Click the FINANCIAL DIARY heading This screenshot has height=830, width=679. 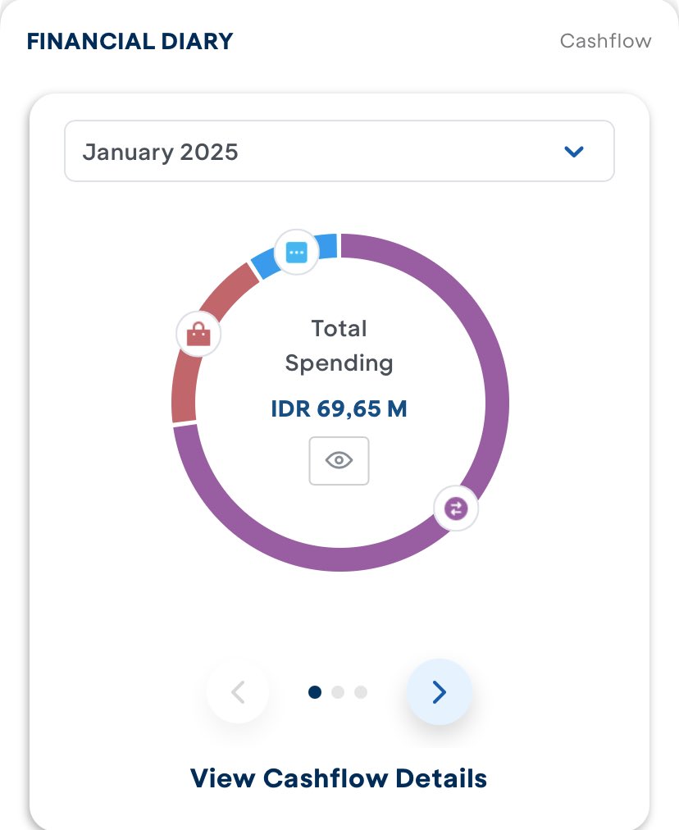[x=130, y=41]
